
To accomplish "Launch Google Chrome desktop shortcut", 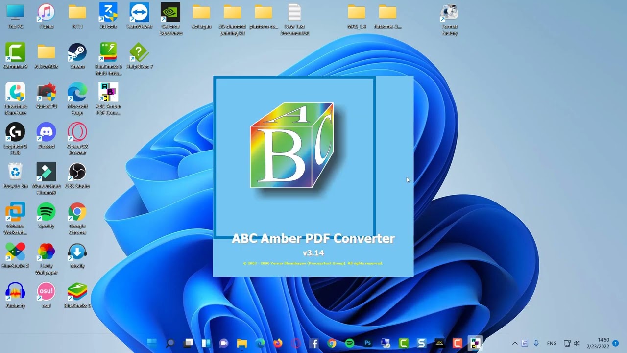I will point(77,219).
